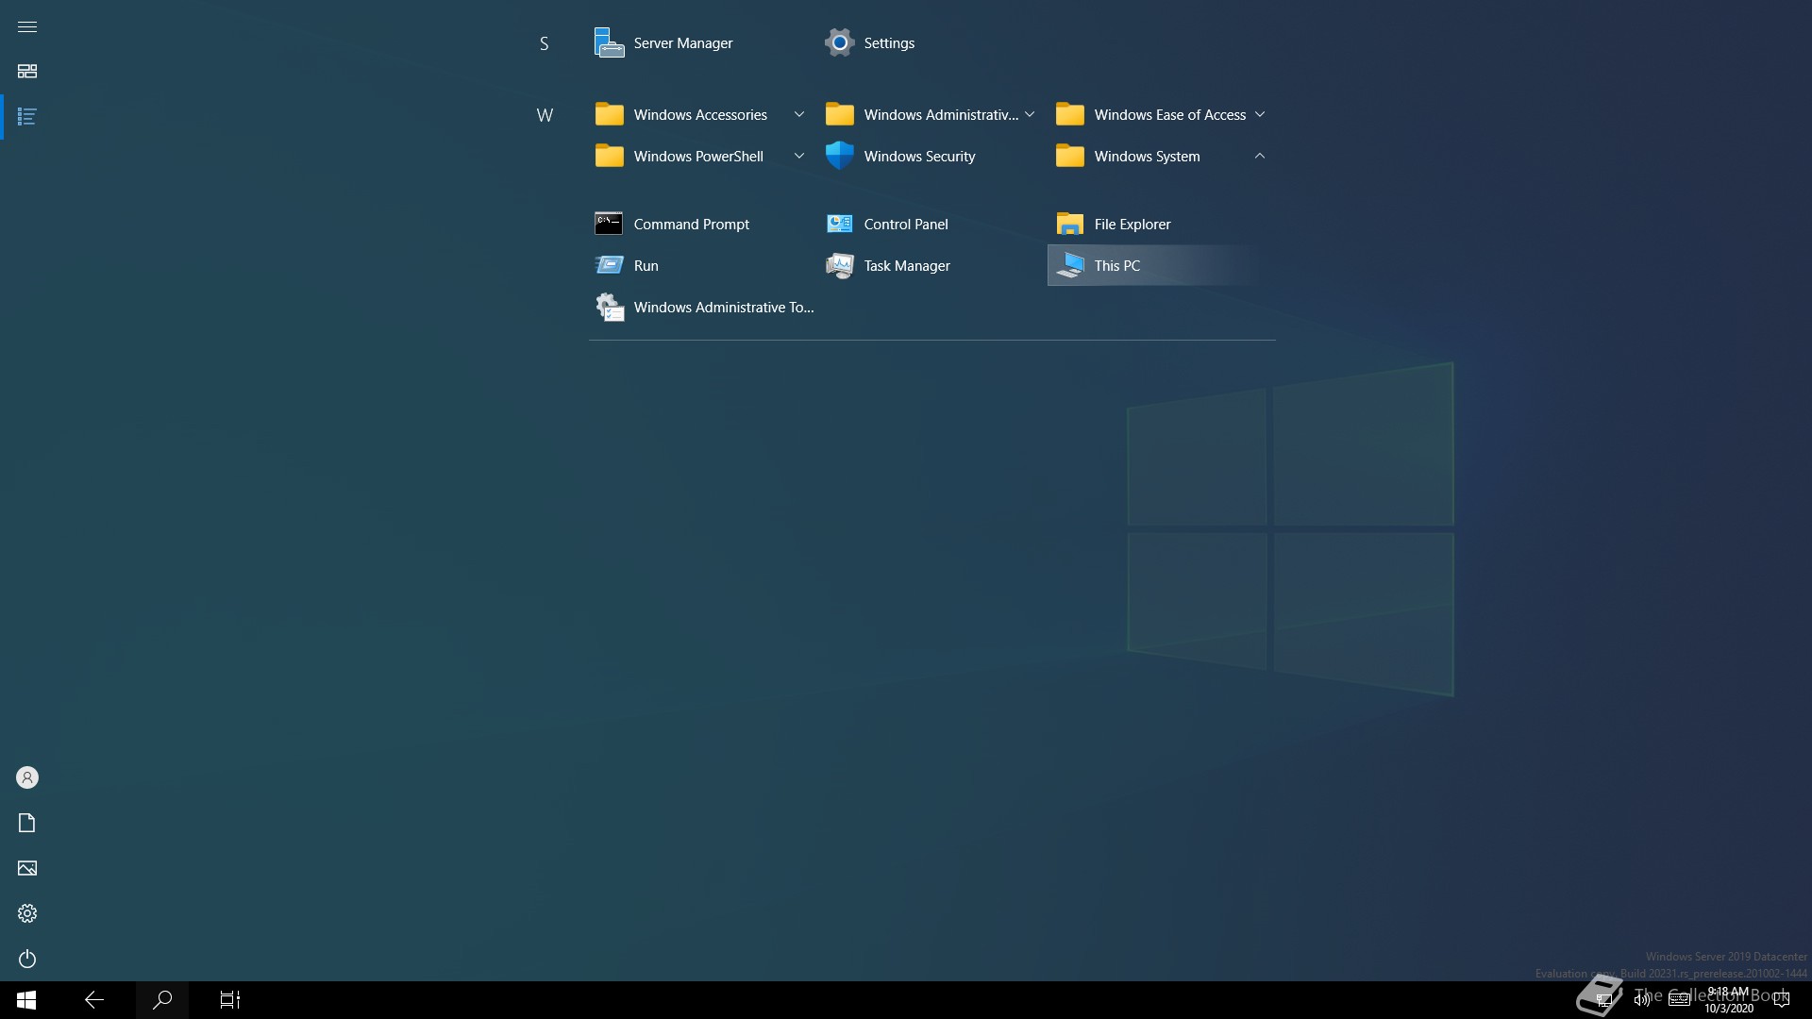Open the hamburger menu in Start

pyautogui.click(x=27, y=26)
